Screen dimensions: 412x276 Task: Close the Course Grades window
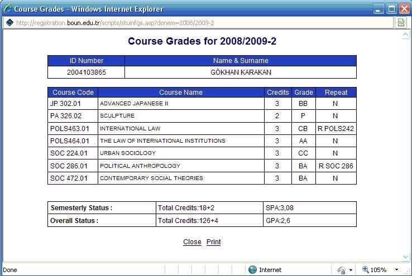tap(403, 9)
